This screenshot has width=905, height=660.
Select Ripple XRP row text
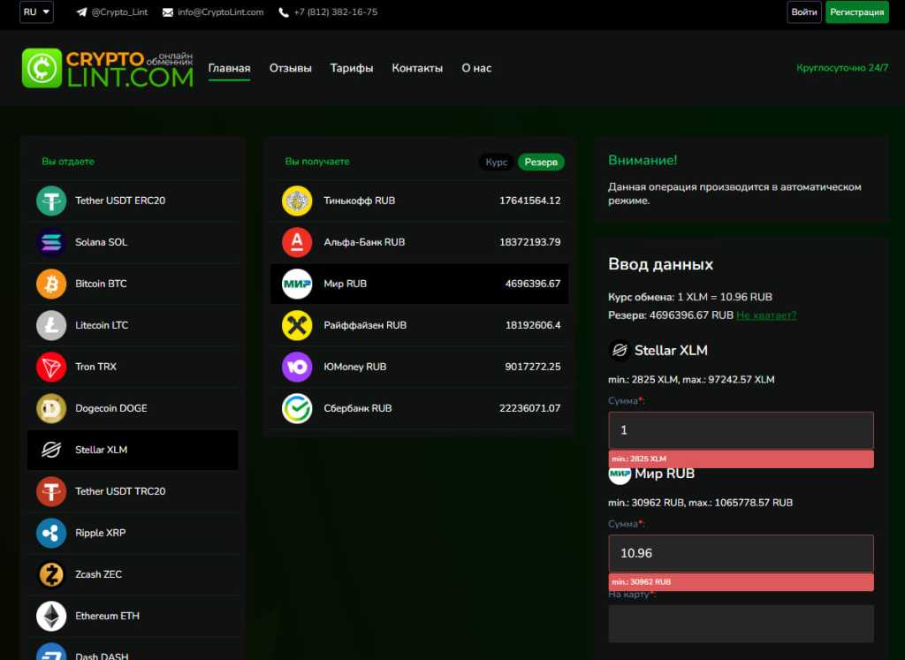[x=101, y=533]
